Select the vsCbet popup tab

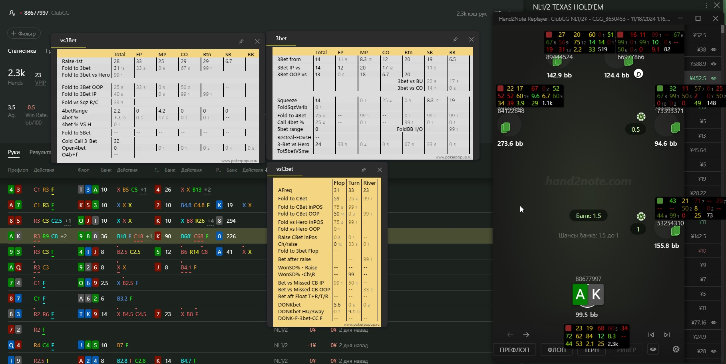(x=284, y=169)
